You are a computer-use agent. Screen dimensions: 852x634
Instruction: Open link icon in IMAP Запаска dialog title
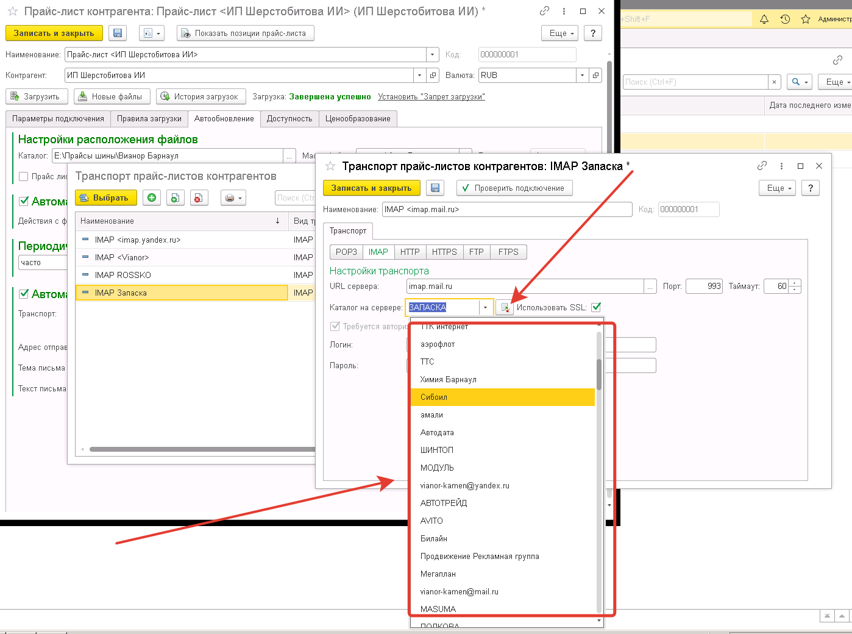[x=762, y=166]
